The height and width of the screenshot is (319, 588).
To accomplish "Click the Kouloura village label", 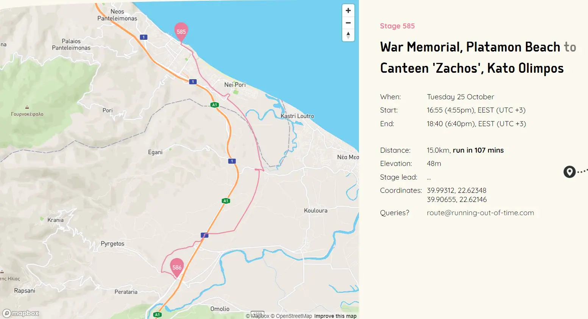I will 315,210.
